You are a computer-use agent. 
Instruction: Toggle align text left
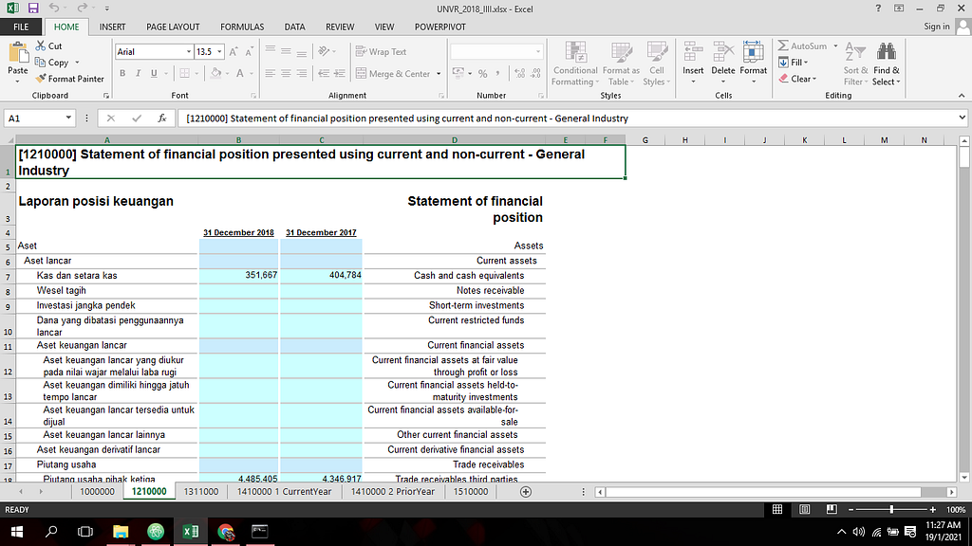coord(271,73)
